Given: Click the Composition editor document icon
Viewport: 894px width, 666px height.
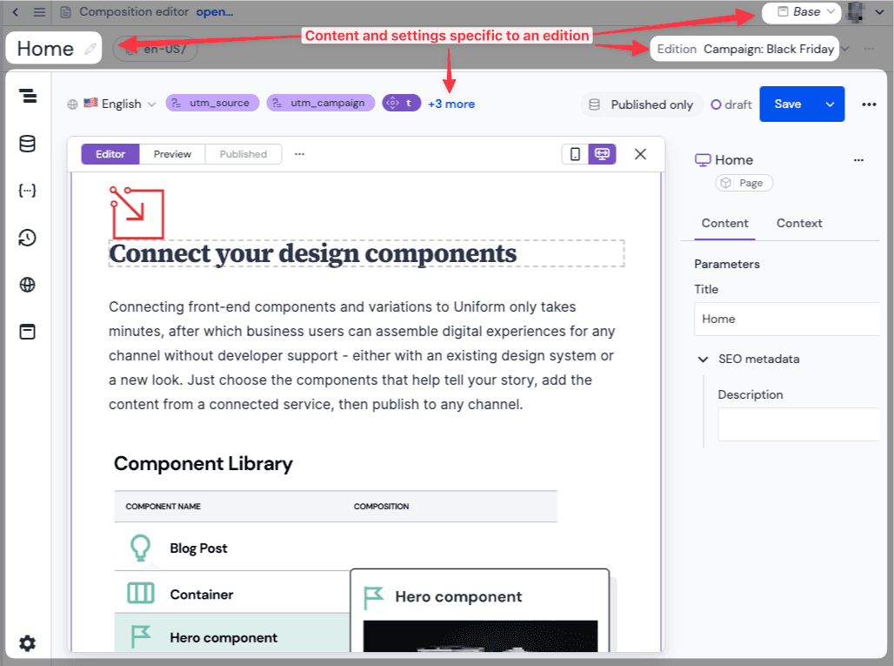Looking at the screenshot, I should coord(66,12).
